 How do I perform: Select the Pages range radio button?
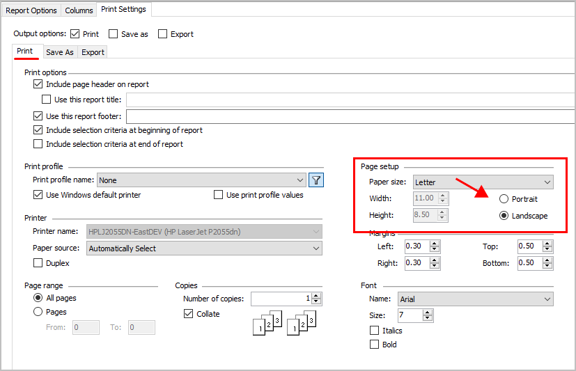(x=38, y=312)
